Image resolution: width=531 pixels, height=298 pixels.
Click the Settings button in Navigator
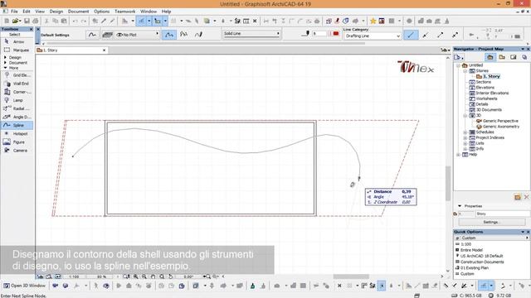coord(492,222)
